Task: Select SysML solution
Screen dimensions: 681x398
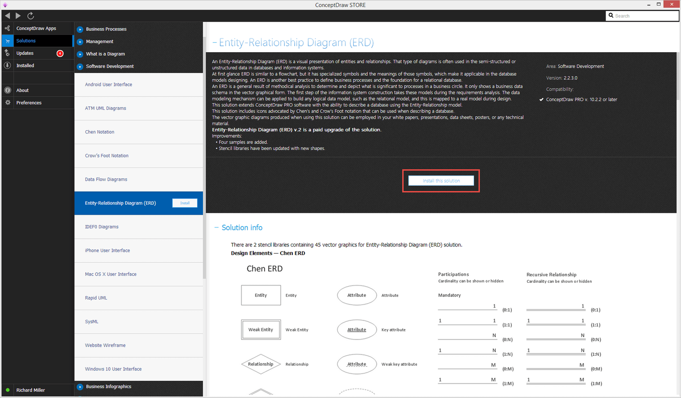Action: [138, 322]
